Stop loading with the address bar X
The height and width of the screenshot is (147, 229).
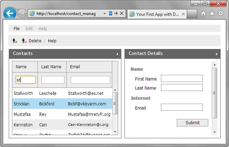click(x=121, y=13)
